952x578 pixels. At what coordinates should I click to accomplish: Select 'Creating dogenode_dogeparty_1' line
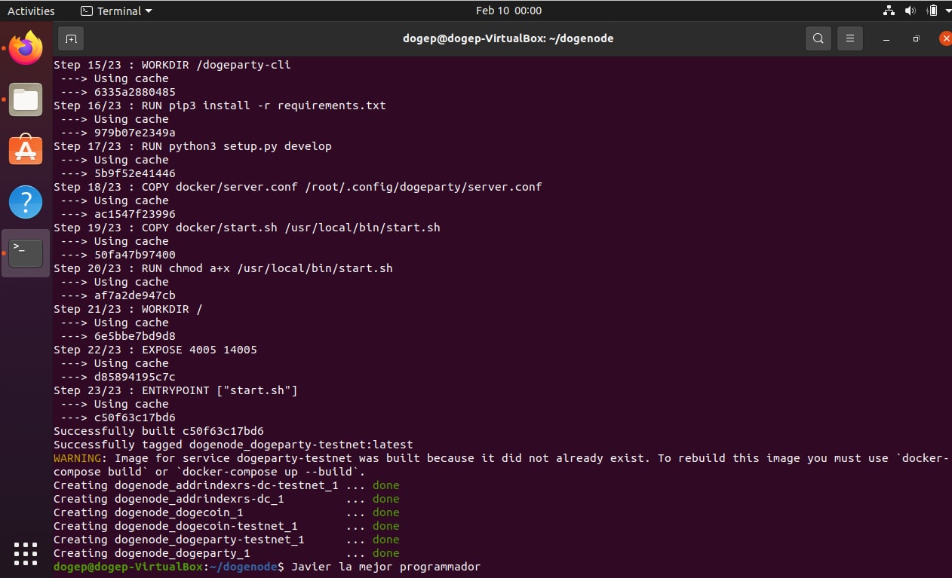point(226,553)
